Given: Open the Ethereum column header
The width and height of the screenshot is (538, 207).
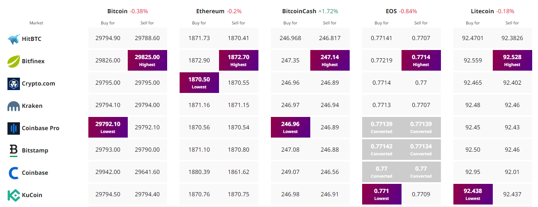Looking at the screenshot, I should (210, 11).
